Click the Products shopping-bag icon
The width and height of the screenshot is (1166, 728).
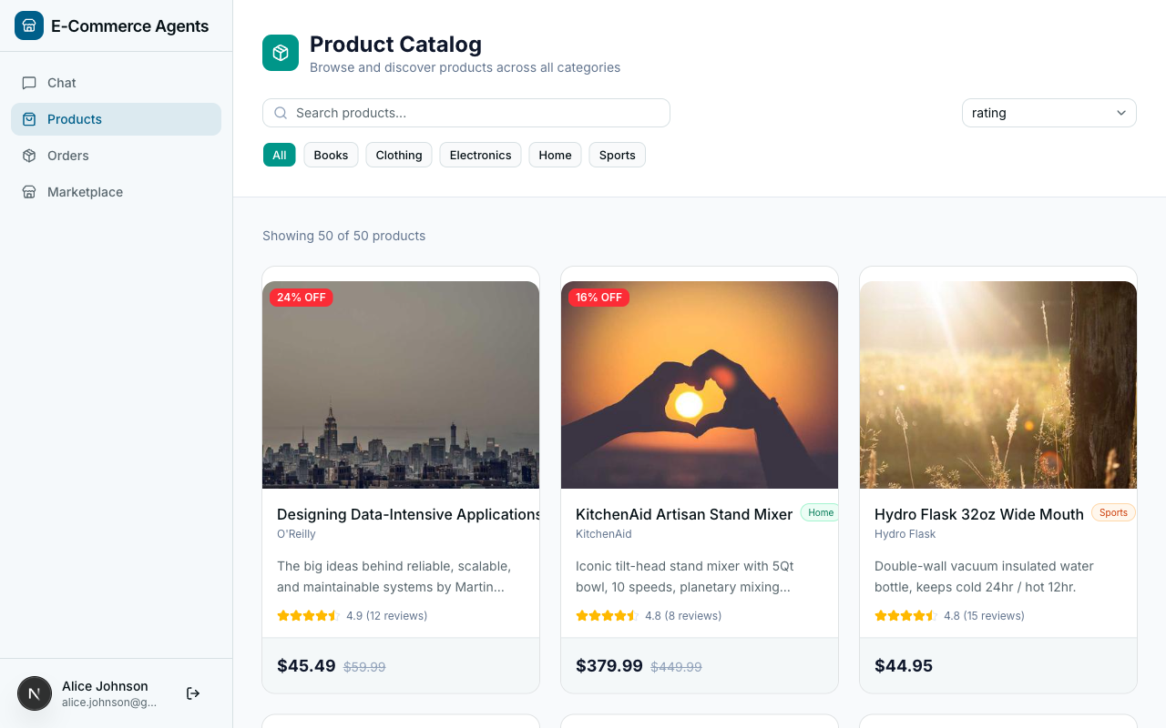click(x=31, y=119)
